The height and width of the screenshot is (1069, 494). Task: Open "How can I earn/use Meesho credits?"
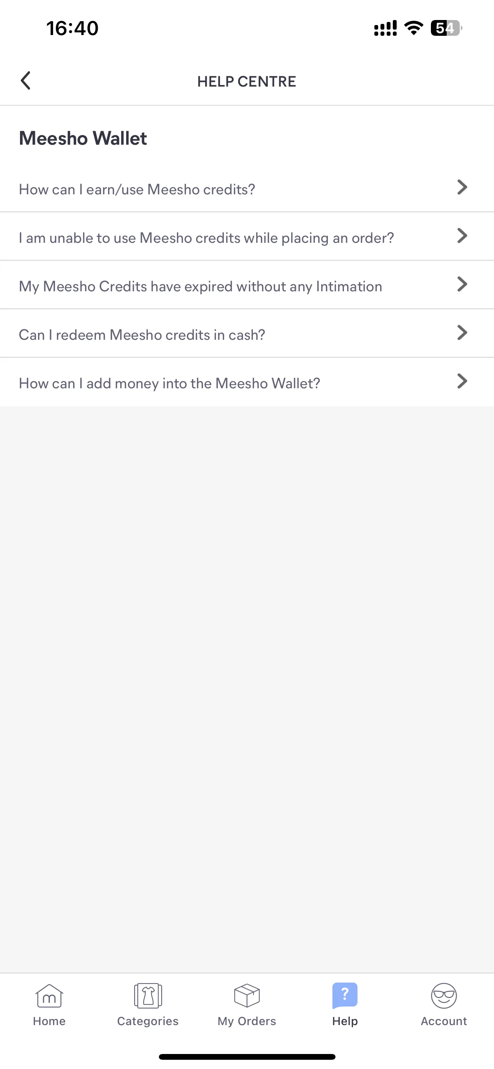(247, 189)
